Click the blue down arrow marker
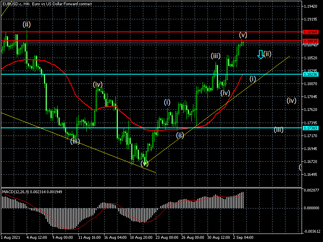The width and height of the screenshot is (323, 242). click(x=261, y=55)
